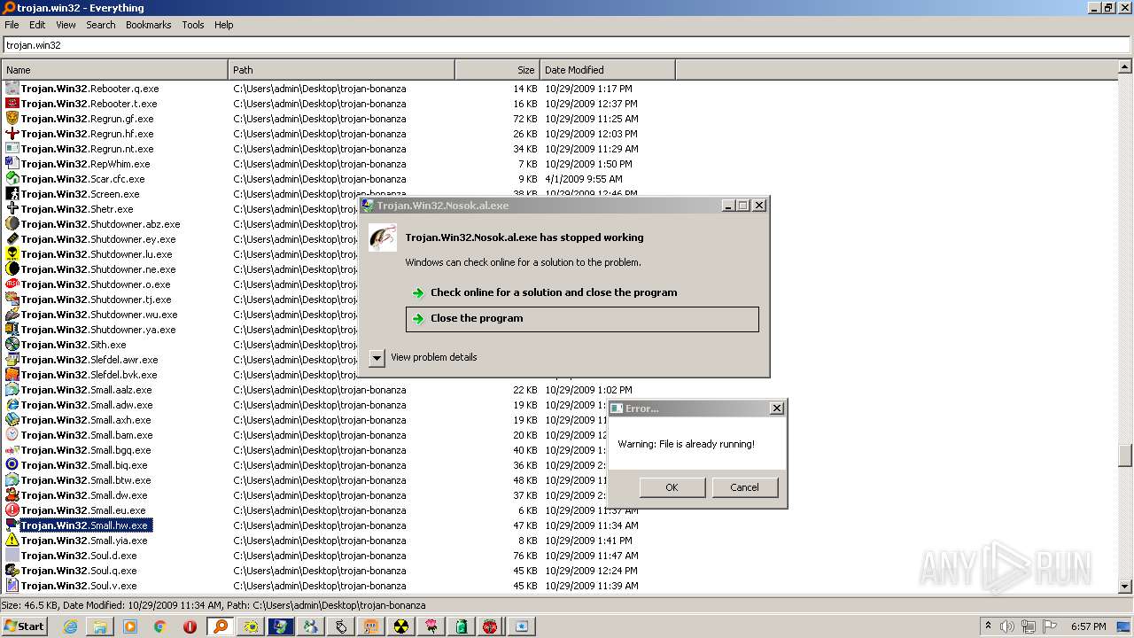Select Trojan.Win32.Shetr.exe file name

tap(77, 209)
